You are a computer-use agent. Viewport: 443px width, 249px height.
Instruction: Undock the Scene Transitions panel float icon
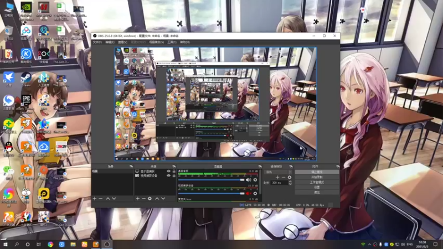(291, 167)
